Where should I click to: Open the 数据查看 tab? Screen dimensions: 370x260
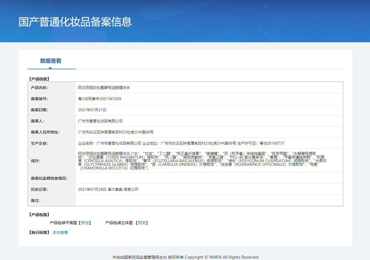coord(51,61)
